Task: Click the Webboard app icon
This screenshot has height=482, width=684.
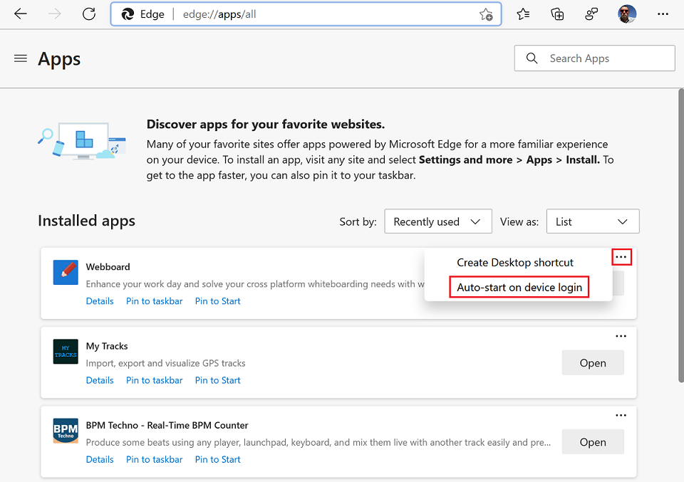Action: pyautogui.click(x=65, y=272)
